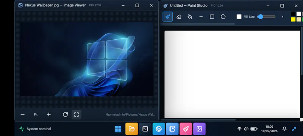This screenshot has width=303, height=136.
Task: Open the browser taskbar icon
Action: click(x=159, y=129)
